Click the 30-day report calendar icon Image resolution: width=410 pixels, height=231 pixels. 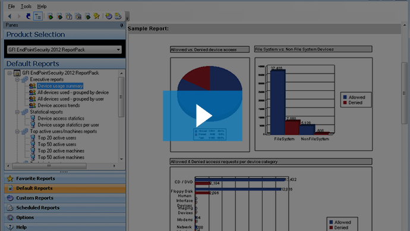click(78, 17)
